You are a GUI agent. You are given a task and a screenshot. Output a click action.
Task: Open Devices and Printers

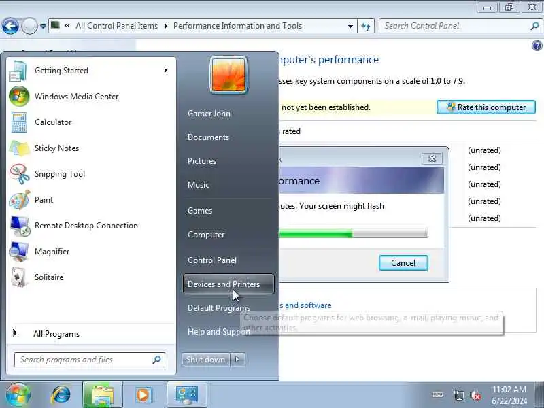pyautogui.click(x=228, y=284)
